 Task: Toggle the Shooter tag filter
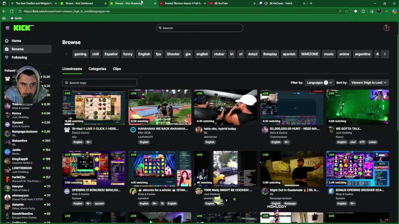[173, 54]
